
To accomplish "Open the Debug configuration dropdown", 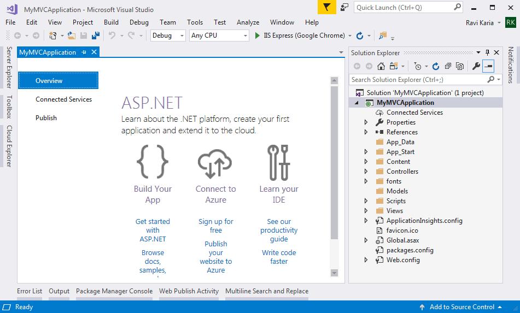I will pos(168,36).
